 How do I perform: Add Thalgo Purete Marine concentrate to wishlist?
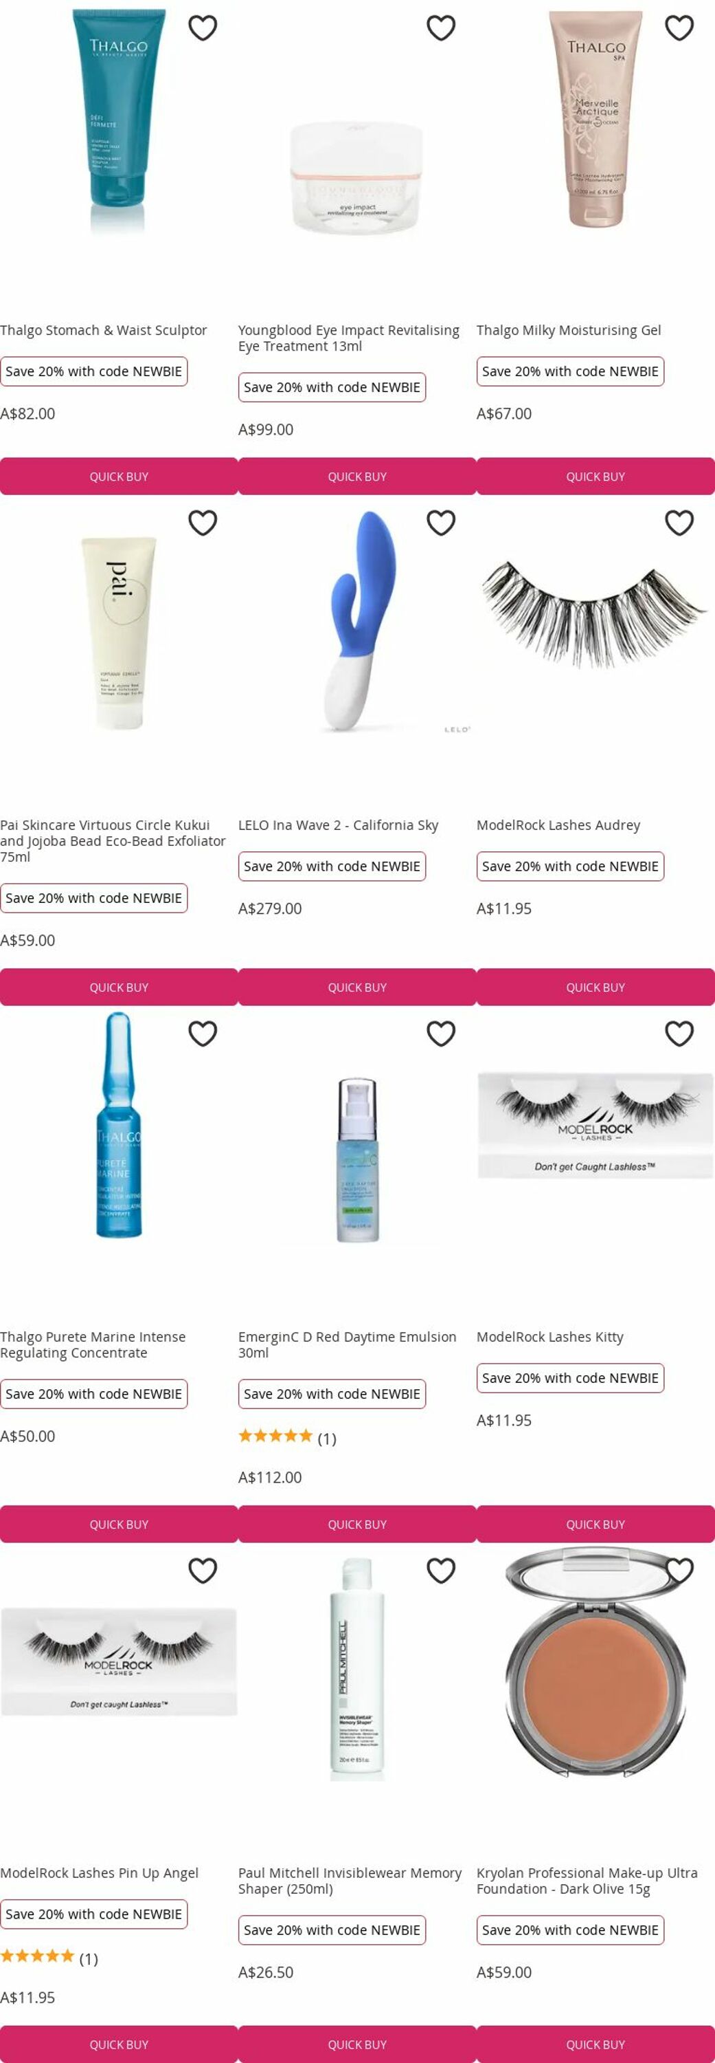click(x=203, y=1034)
